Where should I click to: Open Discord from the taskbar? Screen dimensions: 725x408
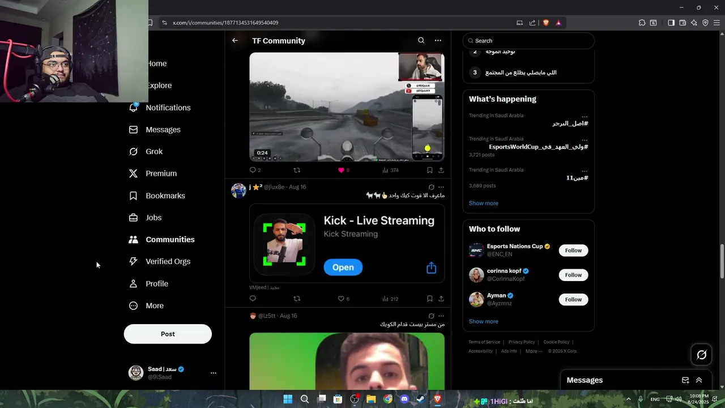click(404, 399)
